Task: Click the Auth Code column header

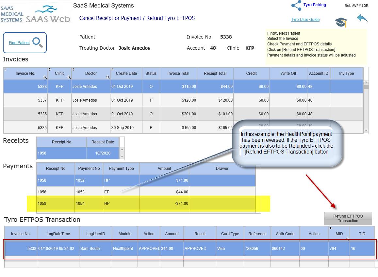Action: (x=285, y=234)
